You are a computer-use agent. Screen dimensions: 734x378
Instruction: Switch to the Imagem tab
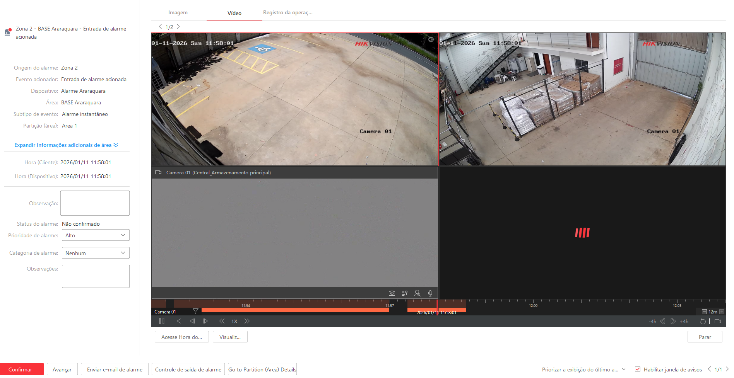click(x=178, y=13)
